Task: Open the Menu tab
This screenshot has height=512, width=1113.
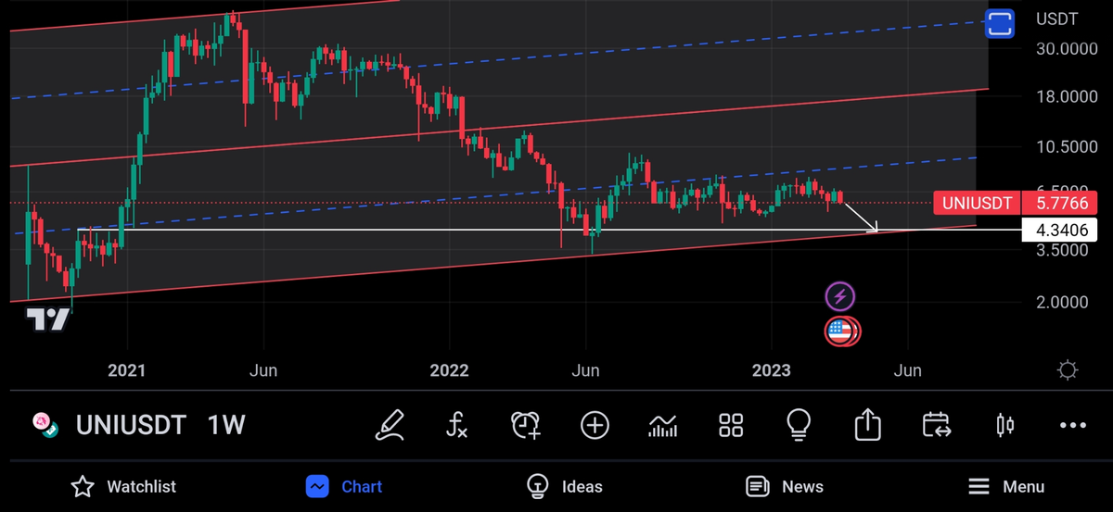Action: pos(1006,486)
